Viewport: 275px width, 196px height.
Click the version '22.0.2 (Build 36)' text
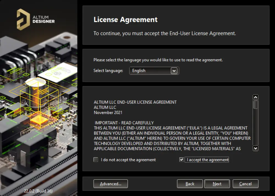tap(38, 191)
